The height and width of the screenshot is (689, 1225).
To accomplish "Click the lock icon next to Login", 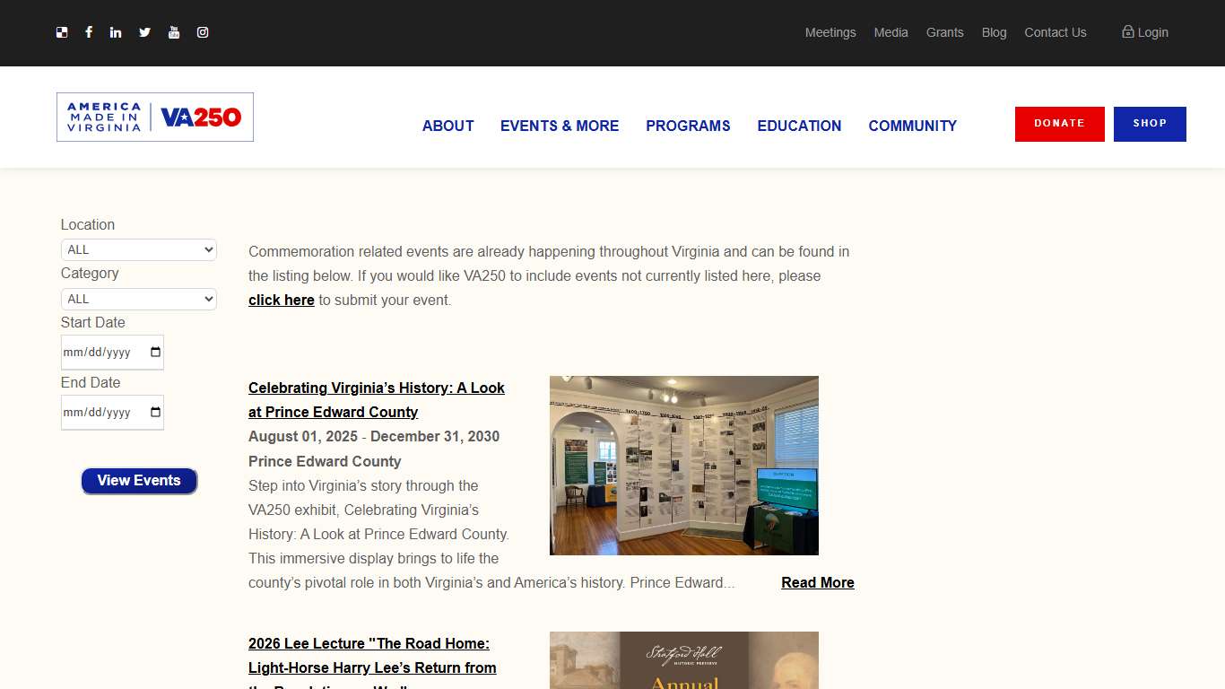I will tap(1126, 31).
